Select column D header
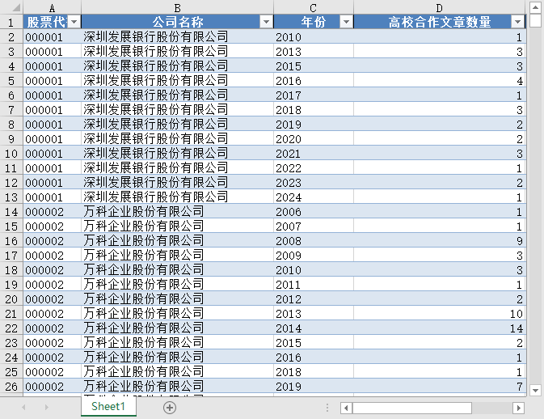Image resolution: width=544 pixels, height=419 pixels. tap(439, 7)
